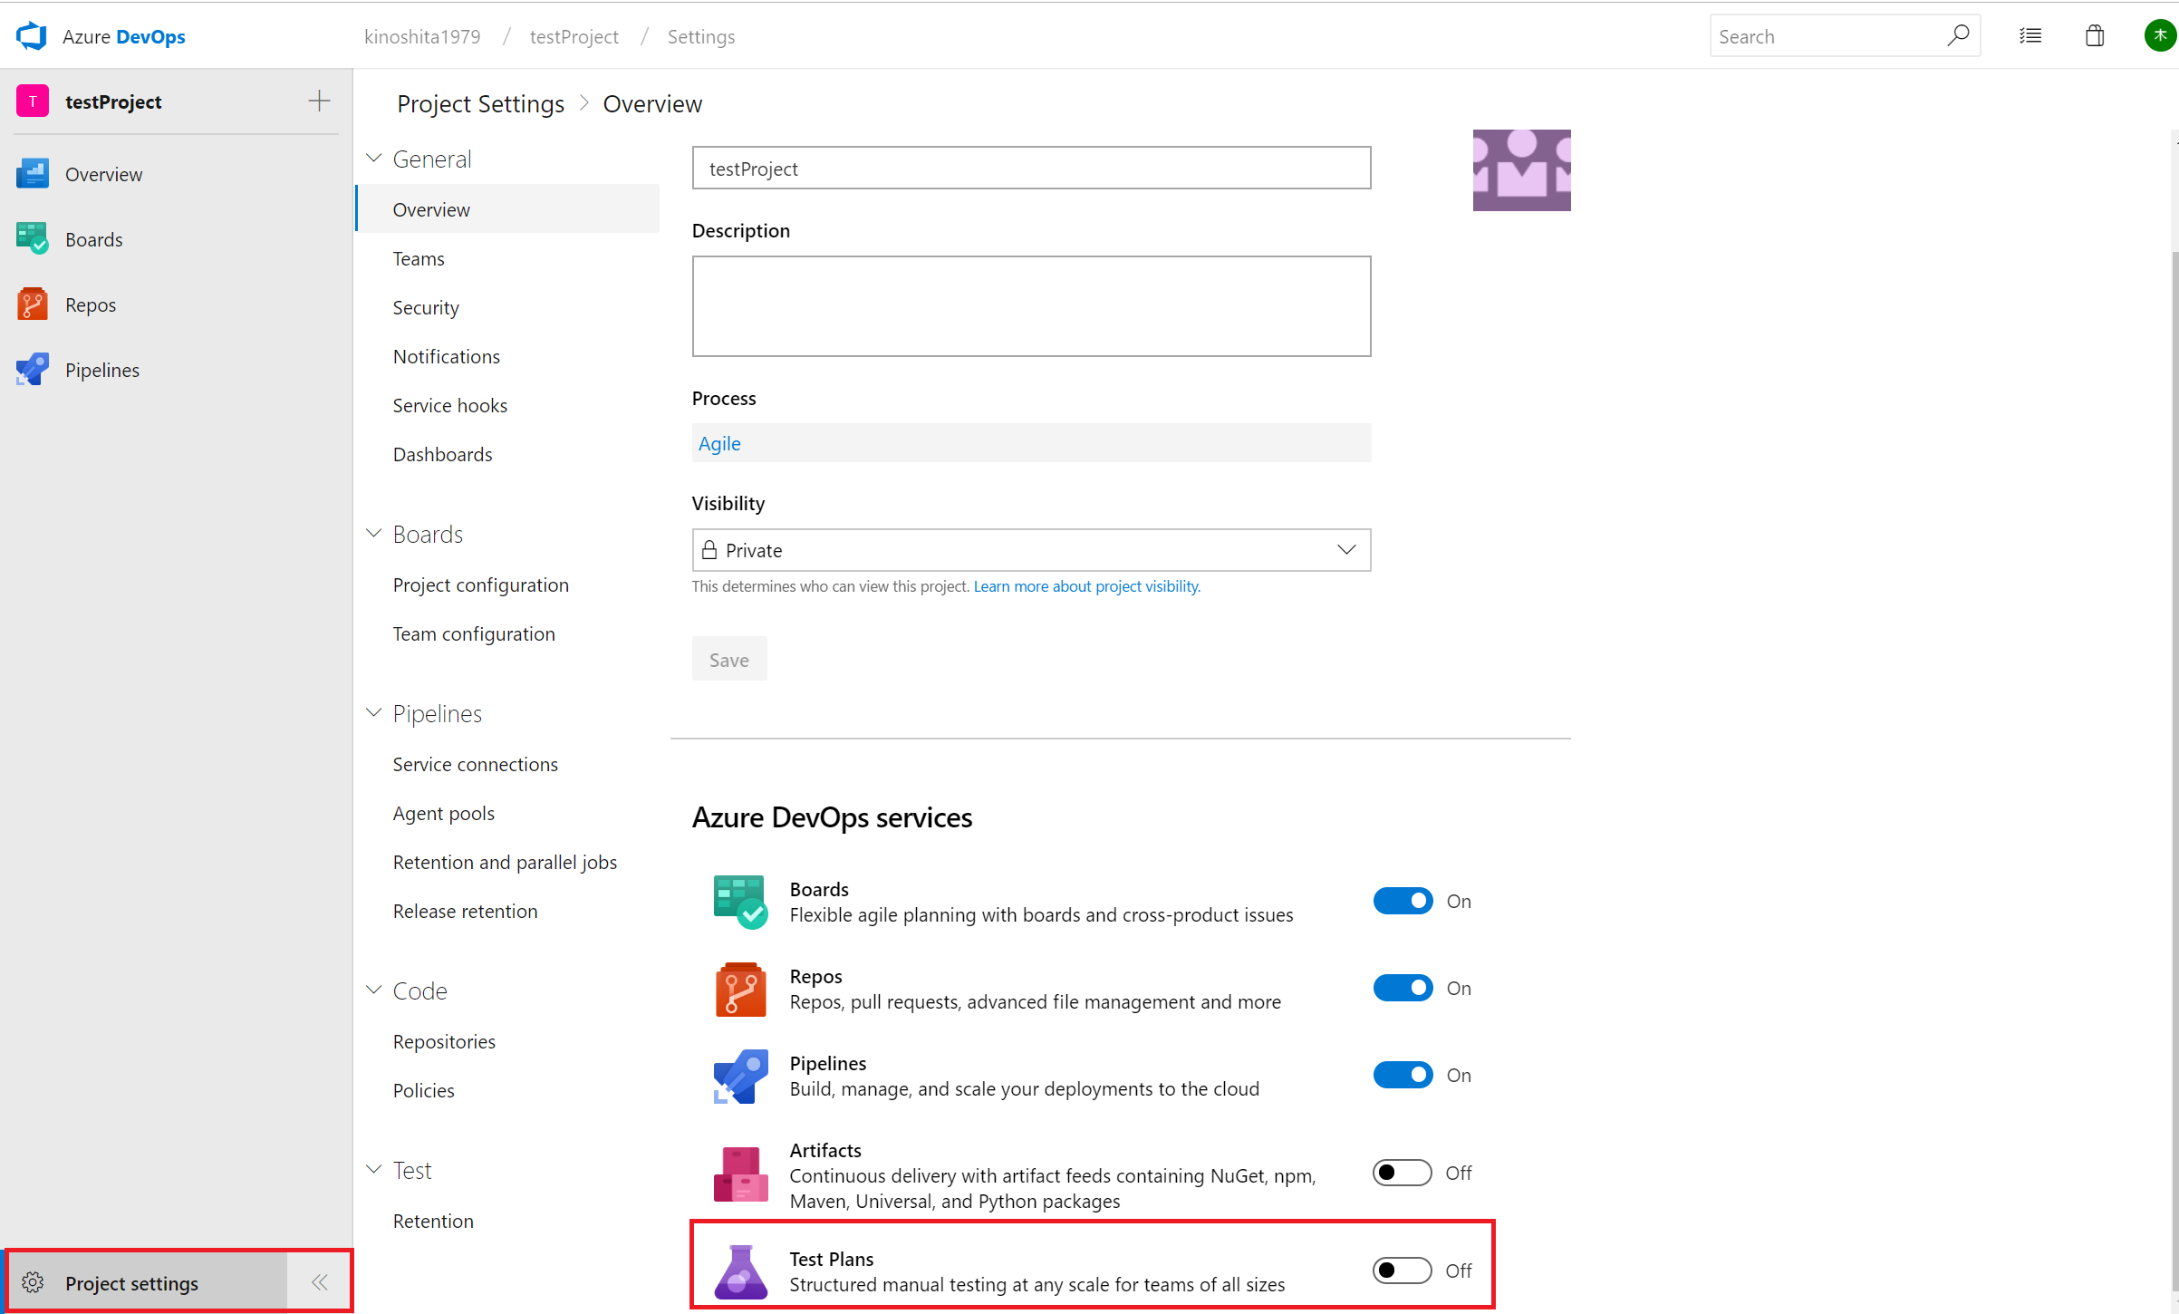The width and height of the screenshot is (2179, 1314).
Task: Open the Visibility Private dropdown
Action: pos(1031,550)
